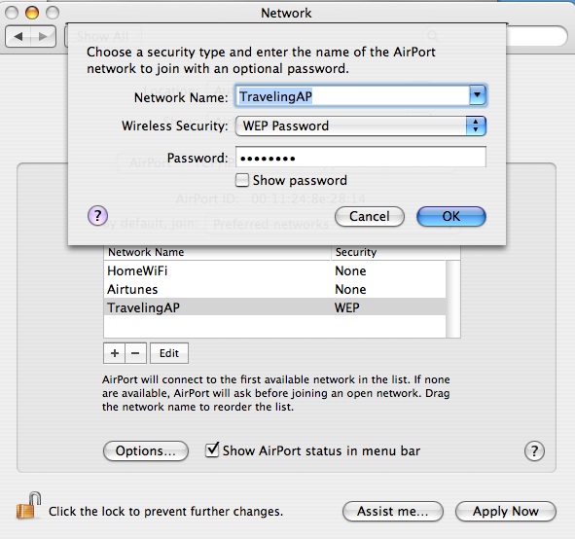Click the network list scrollbar
Image resolution: width=575 pixels, height=539 pixels.
point(453,299)
